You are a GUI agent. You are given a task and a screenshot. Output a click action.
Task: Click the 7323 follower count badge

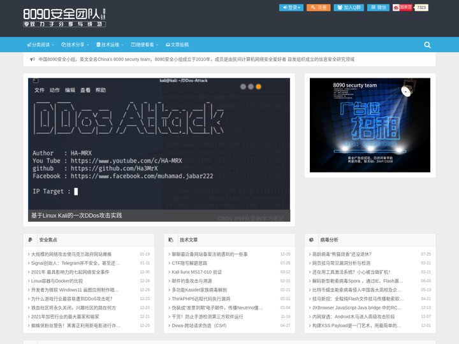click(x=421, y=7)
